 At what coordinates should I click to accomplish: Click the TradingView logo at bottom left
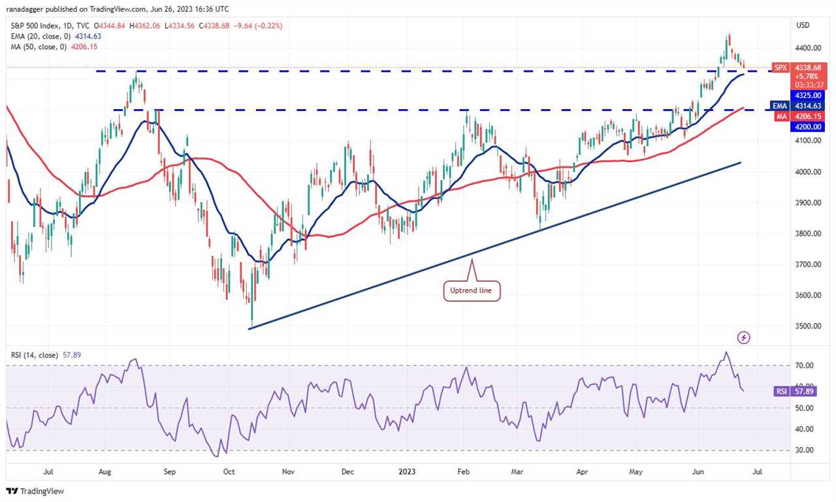pos(35,491)
